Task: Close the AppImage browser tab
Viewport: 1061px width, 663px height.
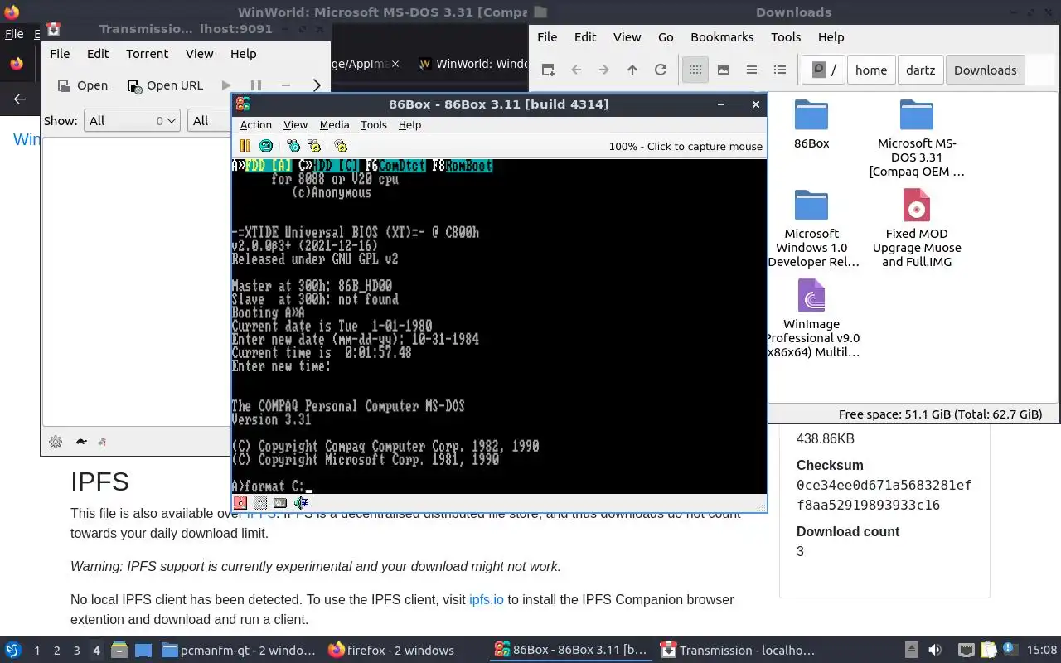Action: [395, 64]
